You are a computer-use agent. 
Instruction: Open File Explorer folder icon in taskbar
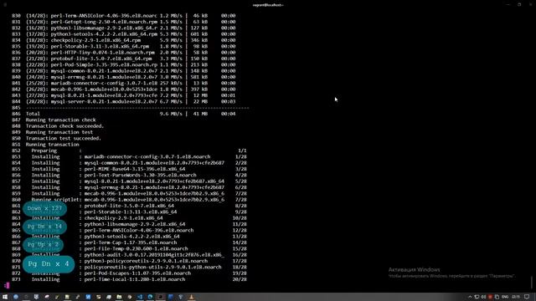click(119, 297)
